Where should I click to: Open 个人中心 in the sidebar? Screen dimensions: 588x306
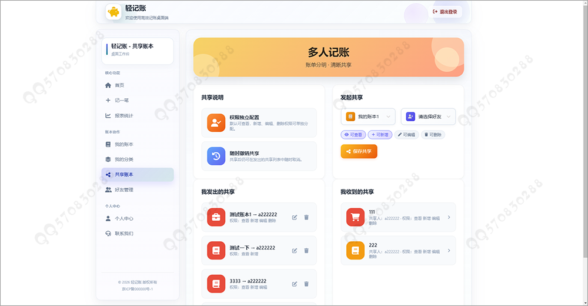(x=138, y=218)
